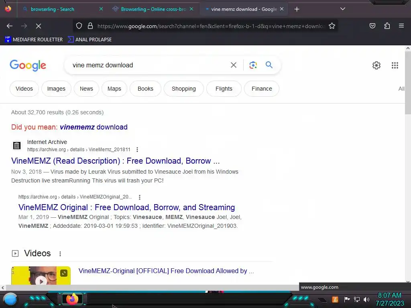Viewport: 411px width, 308px height.
Task: Open a new tab with plus button
Action: (x=297, y=9)
